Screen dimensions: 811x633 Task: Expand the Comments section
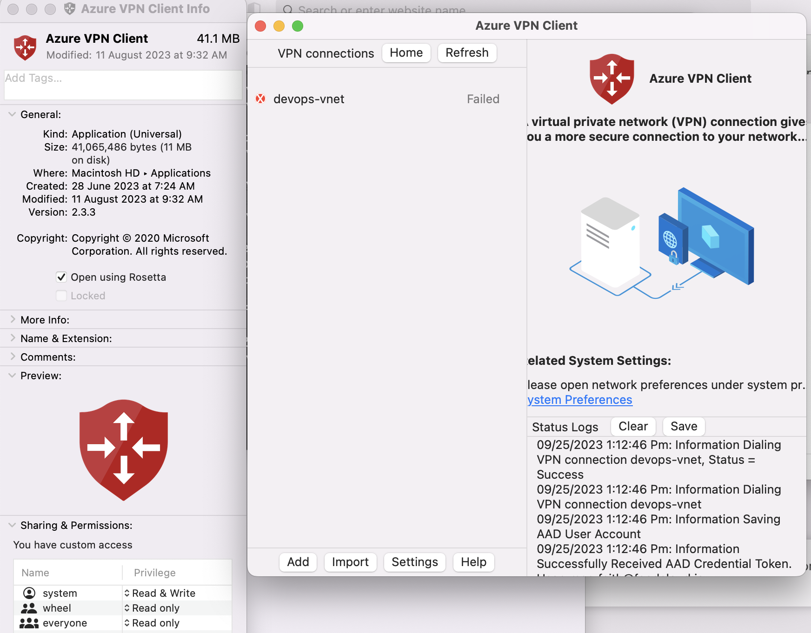pyautogui.click(x=13, y=357)
